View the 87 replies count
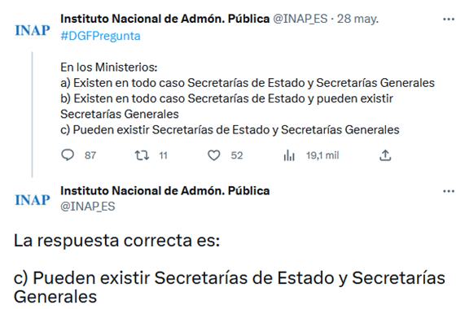The width and height of the screenshot is (465, 309). click(90, 155)
